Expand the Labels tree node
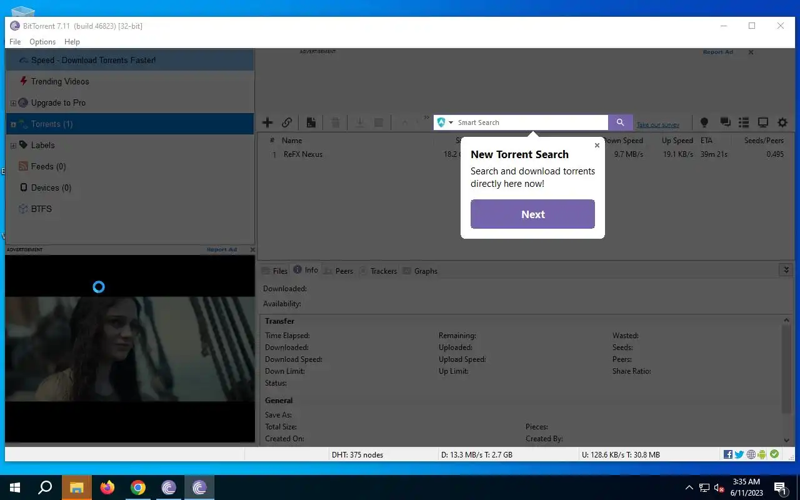The image size is (800, 500). [13, 146]
